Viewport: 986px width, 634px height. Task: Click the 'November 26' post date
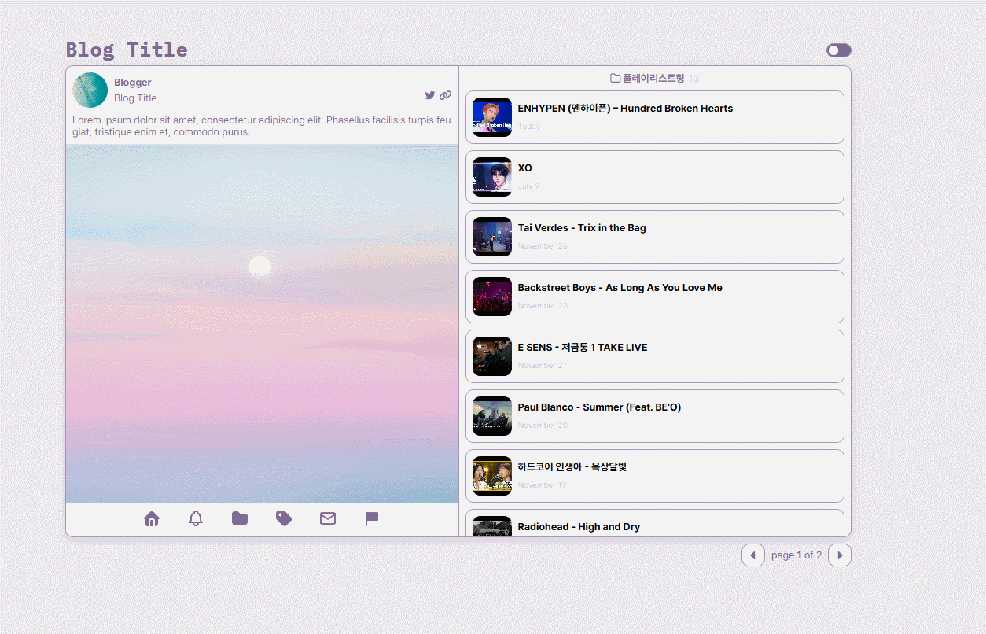[543, 246]
